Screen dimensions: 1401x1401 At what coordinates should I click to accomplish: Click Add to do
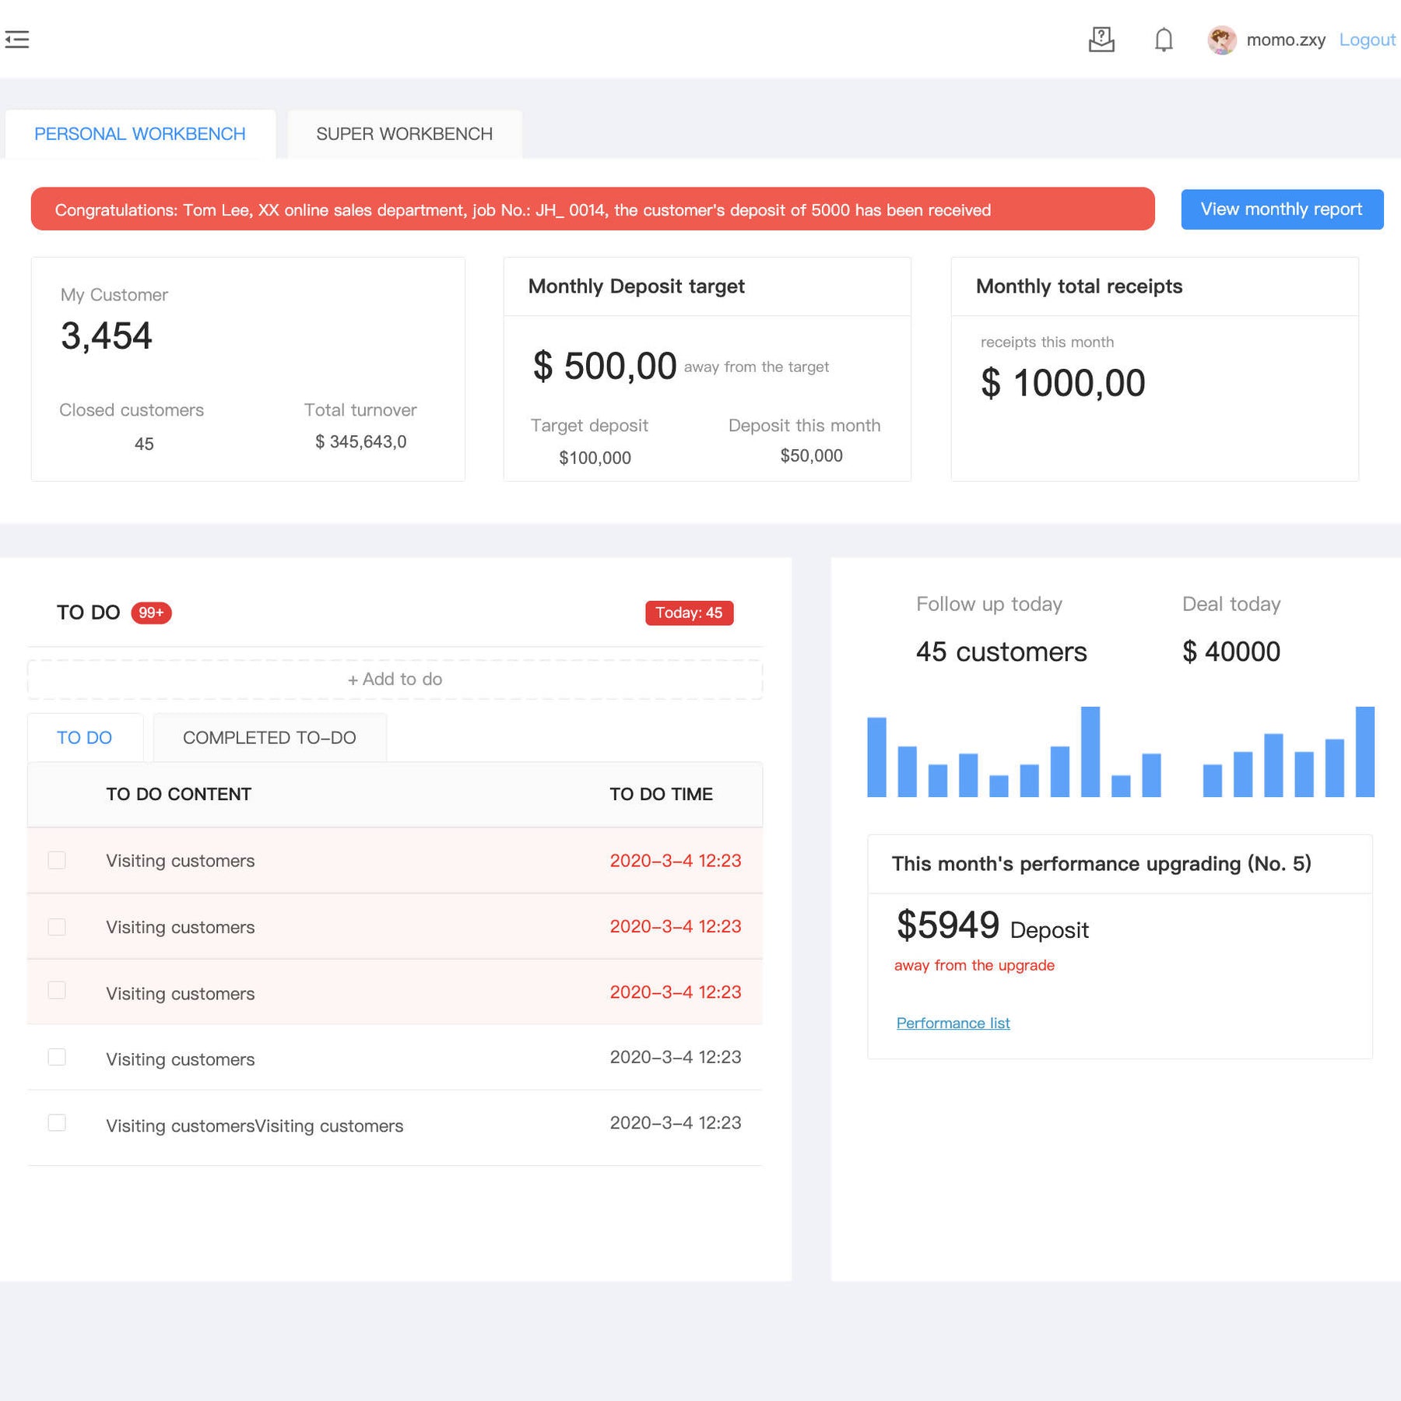tap(395, 678)
